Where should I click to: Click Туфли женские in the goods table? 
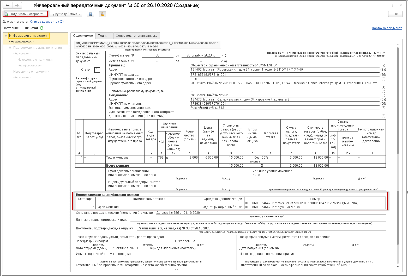point(125,159)
